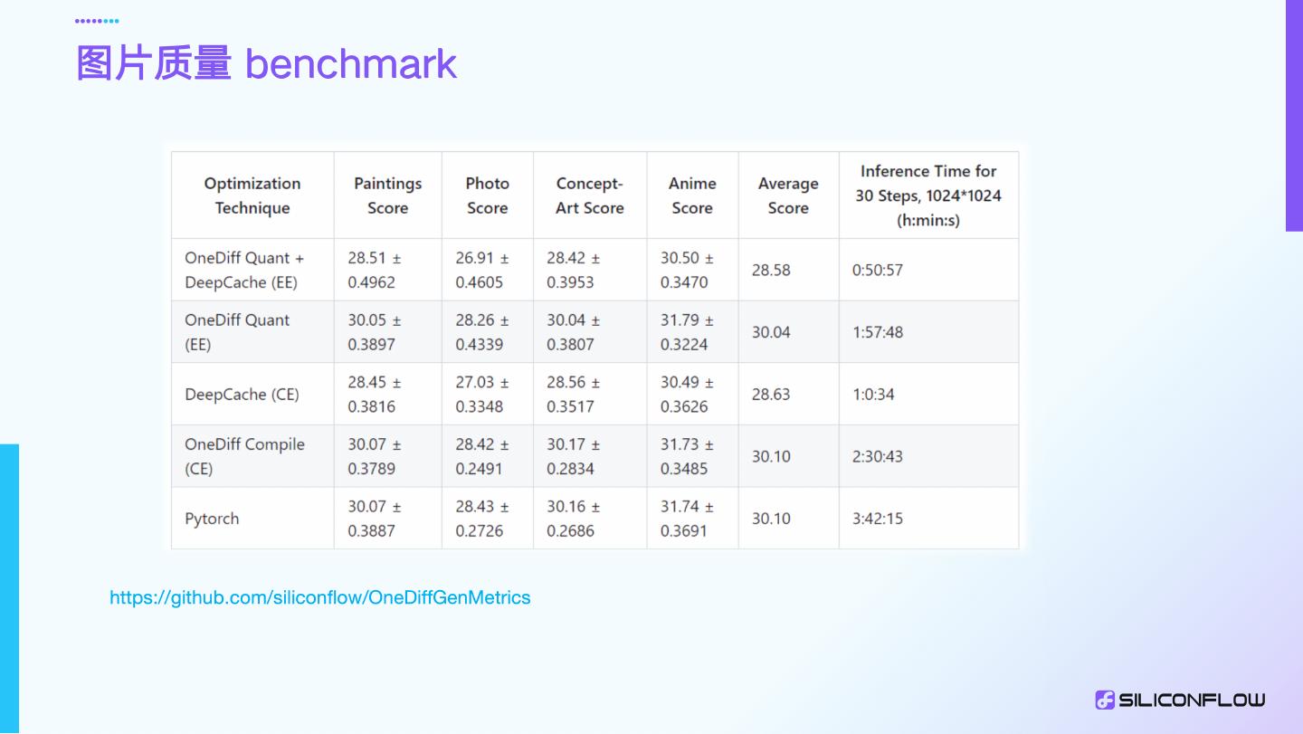The width and height of the screenshot is (1303, 734).
Task: Select the inference time "1:57:48"
Action: [x=878, y=332]
